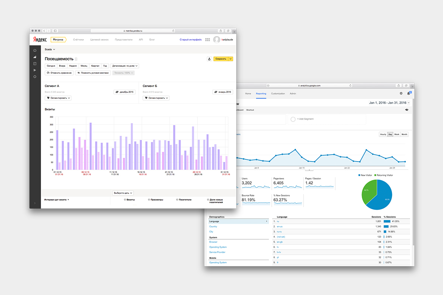The image size is (443, 295).
Task: Click metrika.yandex.ru address bar
Action: (133, 31)
